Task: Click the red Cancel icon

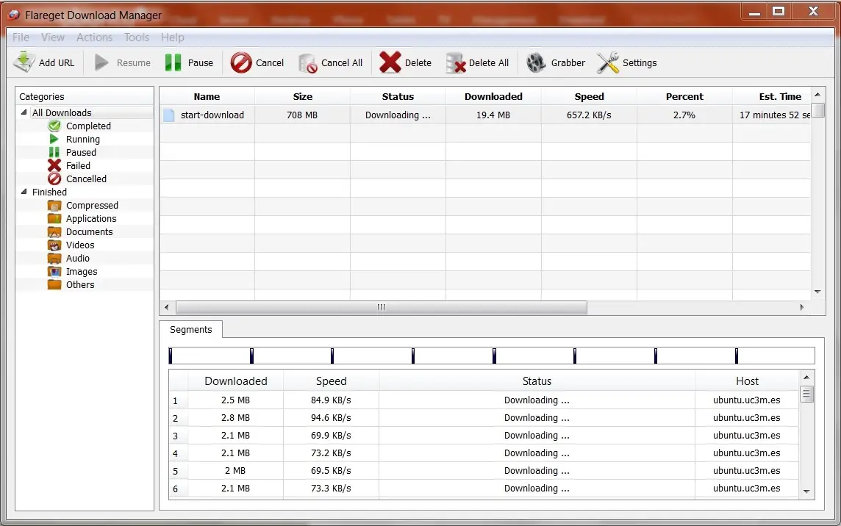Action: pos(241,62)
